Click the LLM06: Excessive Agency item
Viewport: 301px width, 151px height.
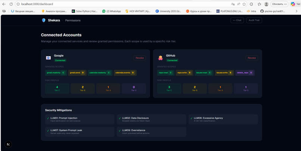(x=223, y=119)
